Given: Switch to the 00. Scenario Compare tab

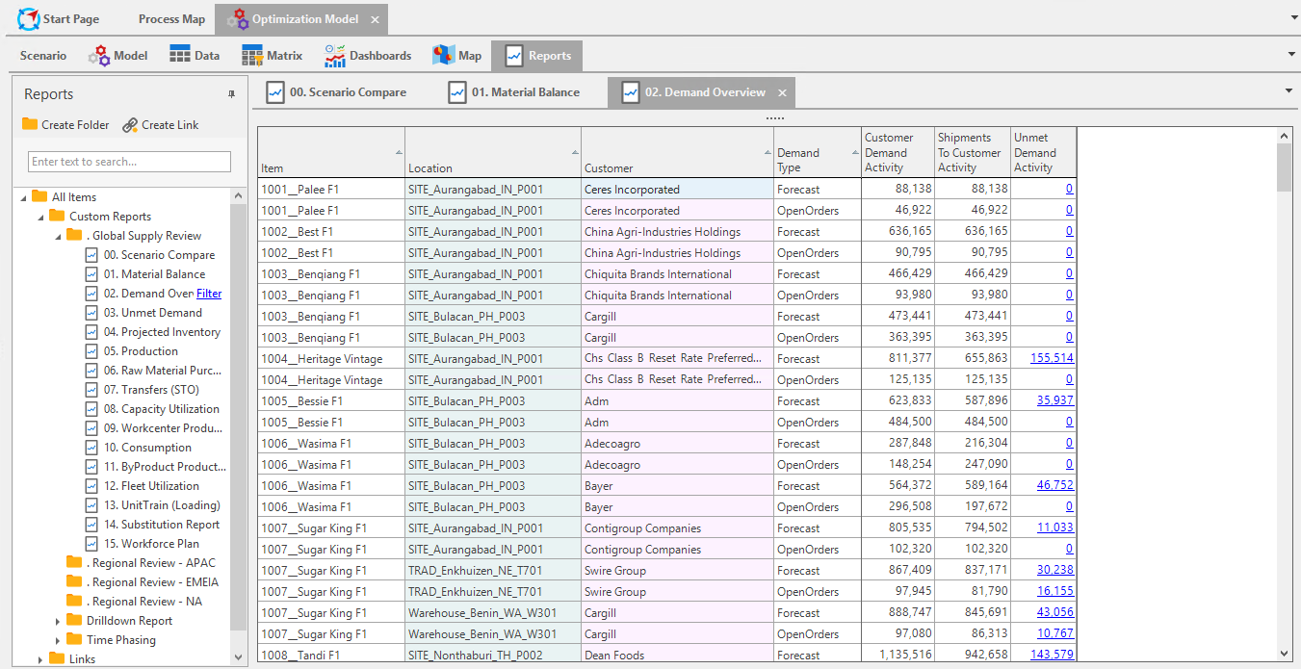Looking at the screenshot, I should point(337,92).
